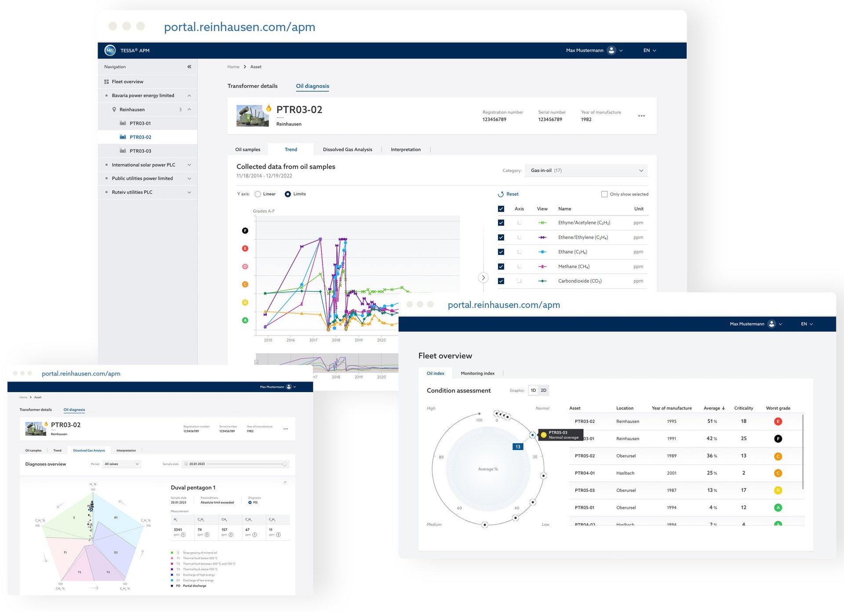
Task: Collapse the Navigation sidebar with double chevron
Action: pos(189,67)
